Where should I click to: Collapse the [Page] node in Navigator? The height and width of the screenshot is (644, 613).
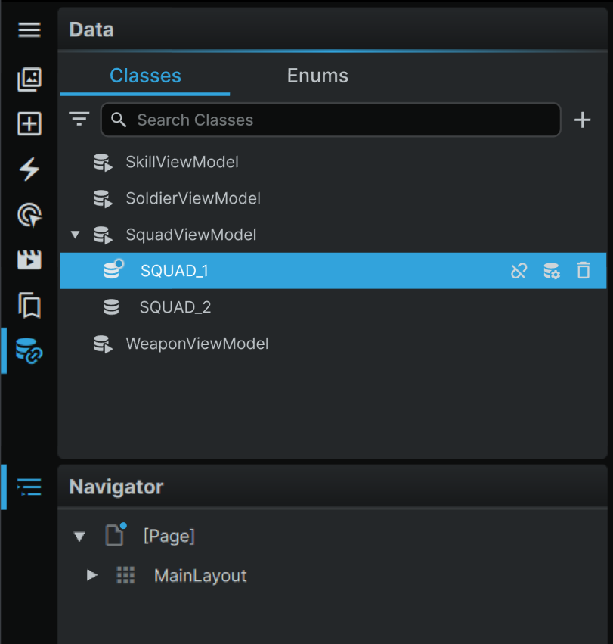(79, 536)
